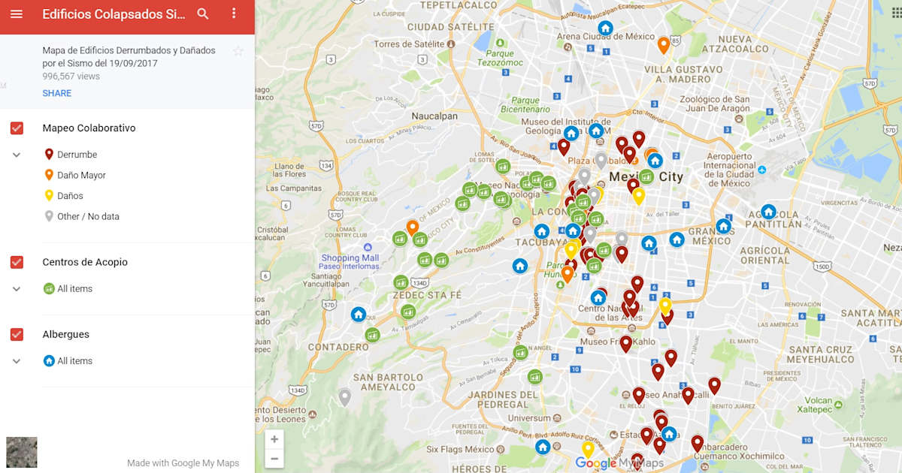This screenshot has width=902, height=473.
Task: Click the search magnifier icon
Action: tap(203, 14)
